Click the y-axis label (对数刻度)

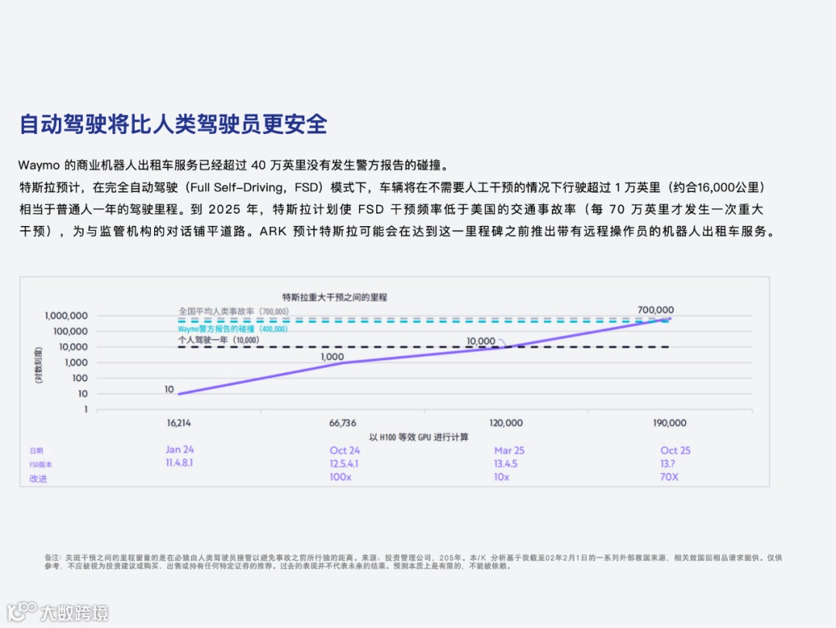tap(39, 365)
